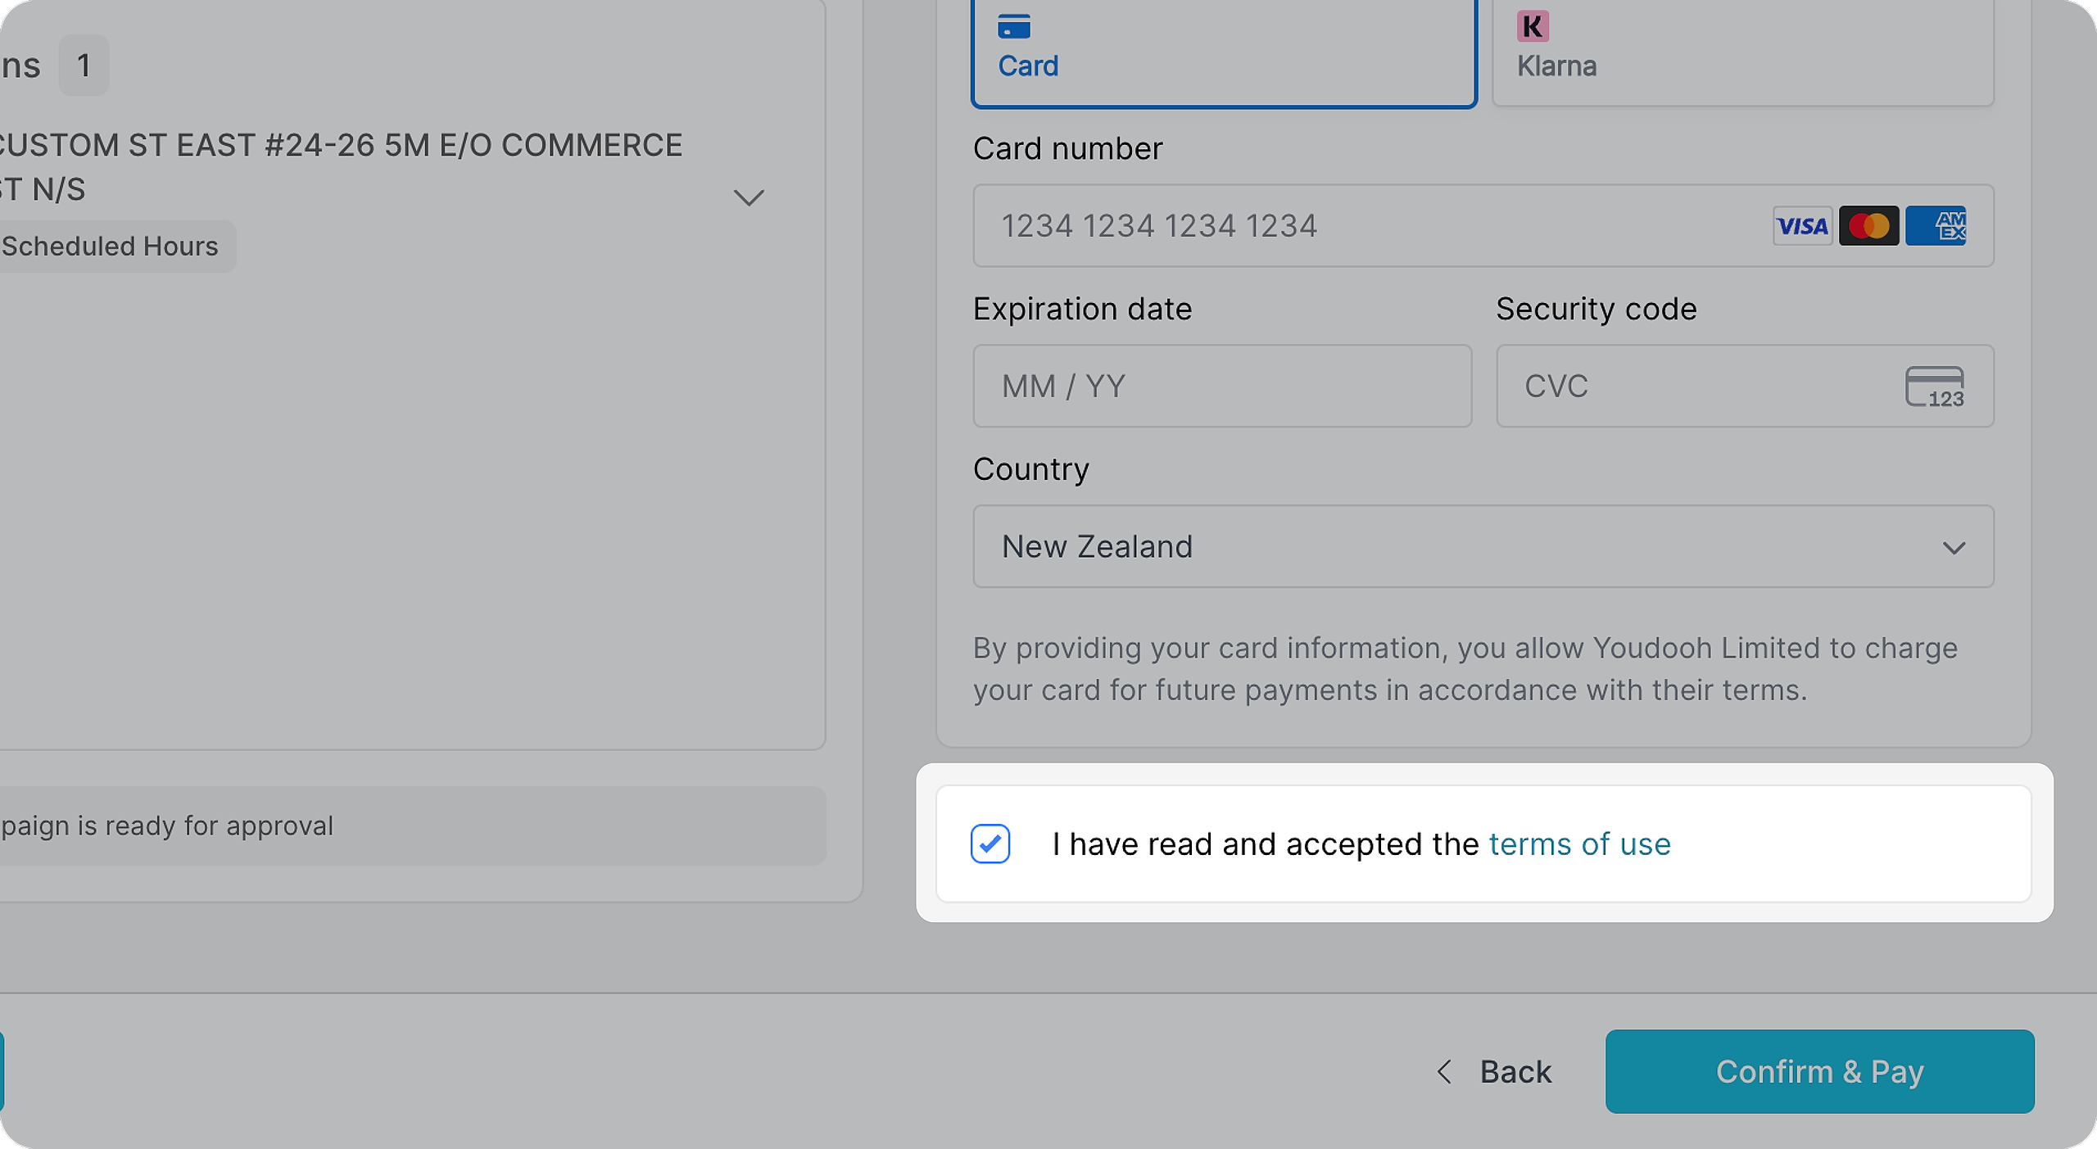The width and height of the screenshot is (2097, 1149).
Task: Click the American Express logo icon
Action: click(x=1936, y=226)
